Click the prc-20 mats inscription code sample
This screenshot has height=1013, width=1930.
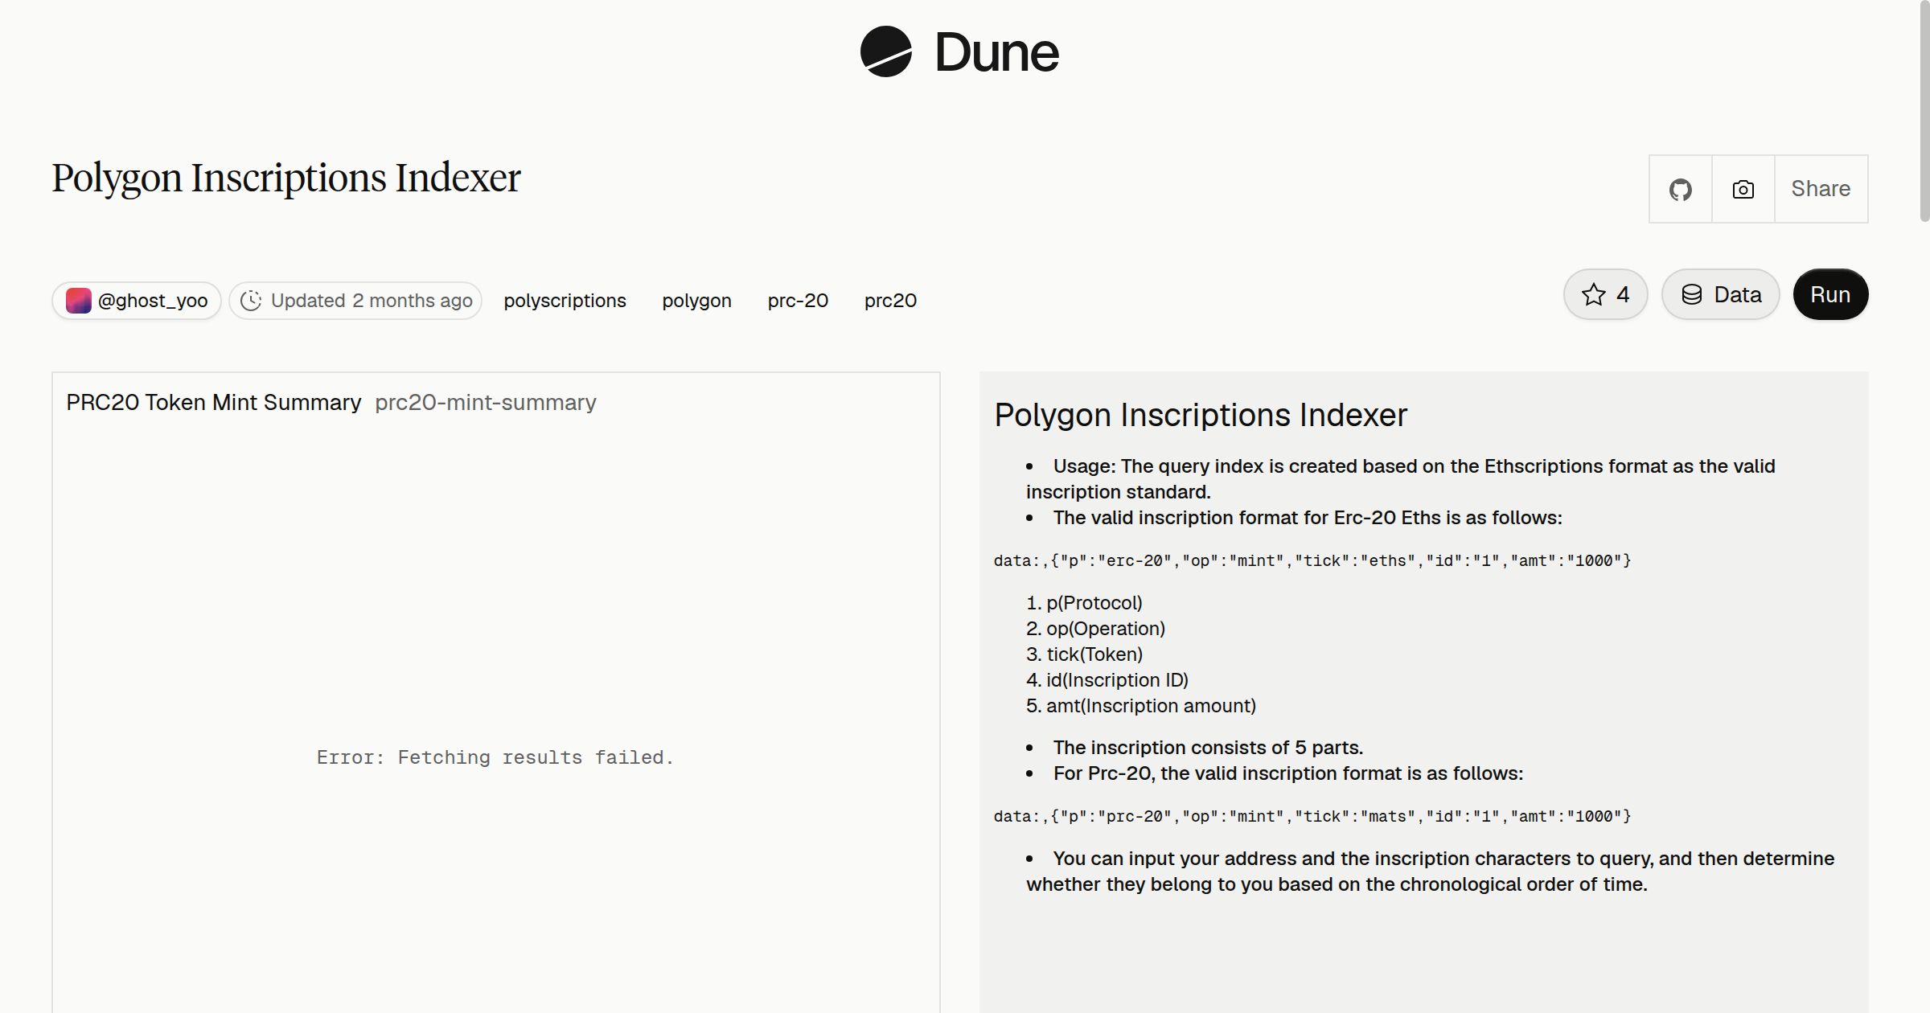(1312, 816)
